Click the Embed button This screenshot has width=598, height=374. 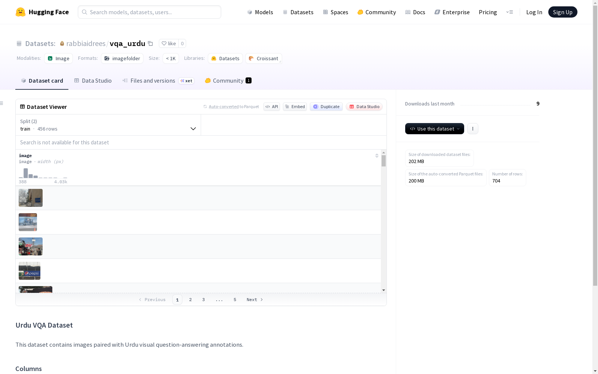pos(295,107)
